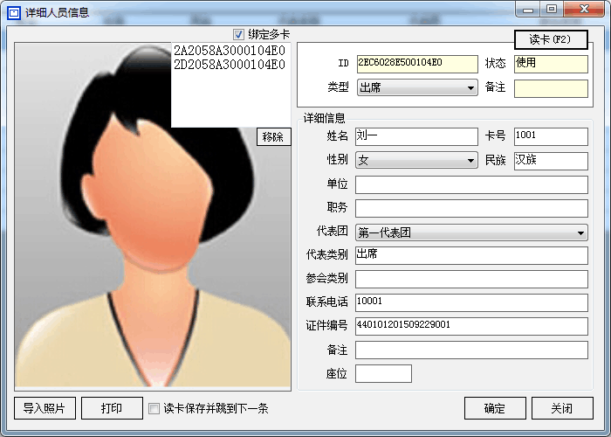
Task: Click the 备注 field under 证件编号
Action: 471,350
